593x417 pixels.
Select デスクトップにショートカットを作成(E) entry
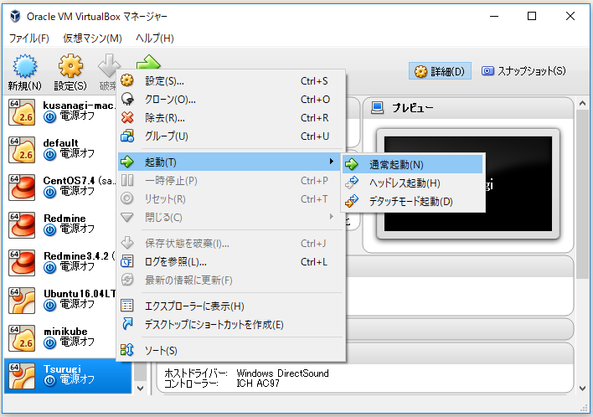[230, 324]
